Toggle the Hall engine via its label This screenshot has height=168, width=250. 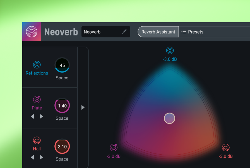tap(37, 149)
